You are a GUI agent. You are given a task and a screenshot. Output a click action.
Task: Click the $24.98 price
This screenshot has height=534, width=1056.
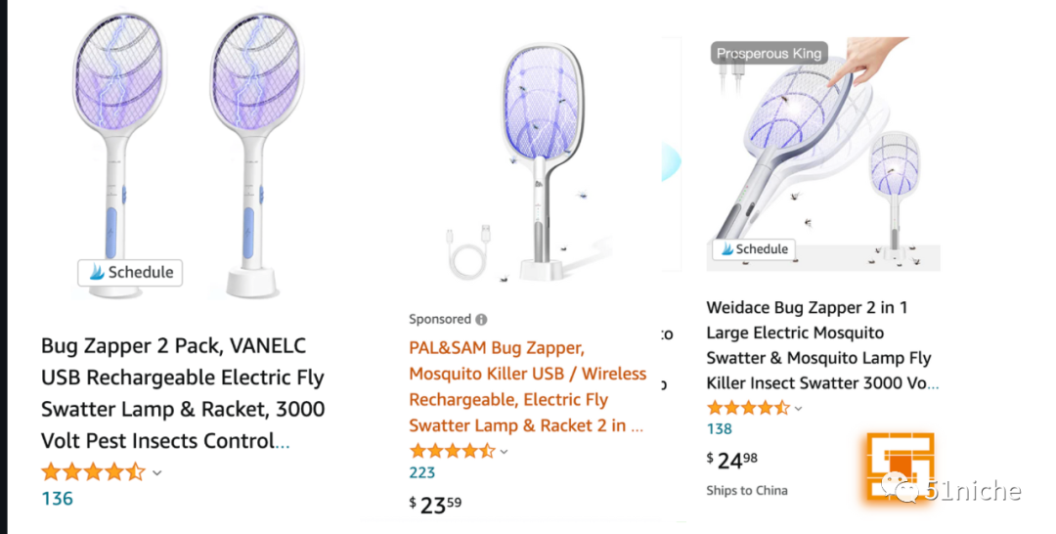click(x=731, y=460)
